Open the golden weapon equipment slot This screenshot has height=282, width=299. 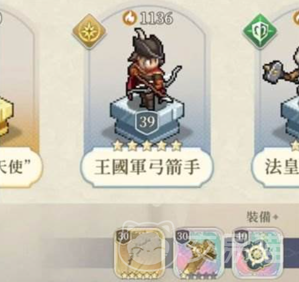point(198,253)
